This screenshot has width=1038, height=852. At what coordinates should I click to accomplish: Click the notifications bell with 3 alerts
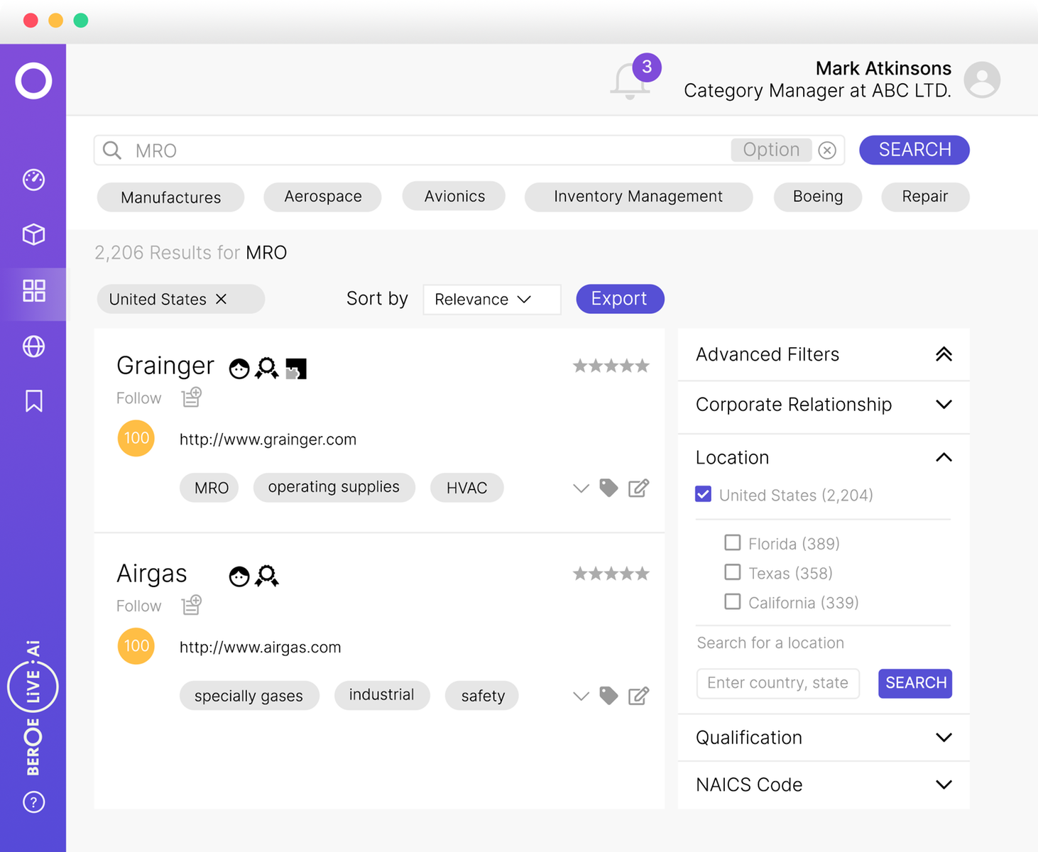tap(631, 80)
